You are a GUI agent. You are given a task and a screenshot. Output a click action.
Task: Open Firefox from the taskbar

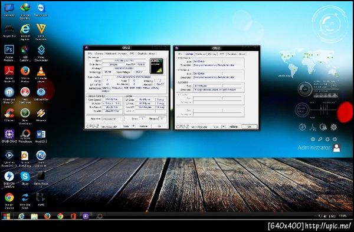pyautogui.click(x=47, y=216)
